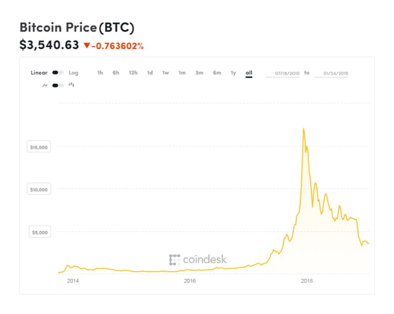
Task: Select the 1y time range
Action: (233, 73)
